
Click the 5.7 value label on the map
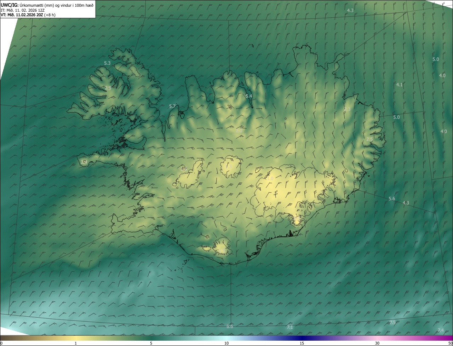coord(172,106)
